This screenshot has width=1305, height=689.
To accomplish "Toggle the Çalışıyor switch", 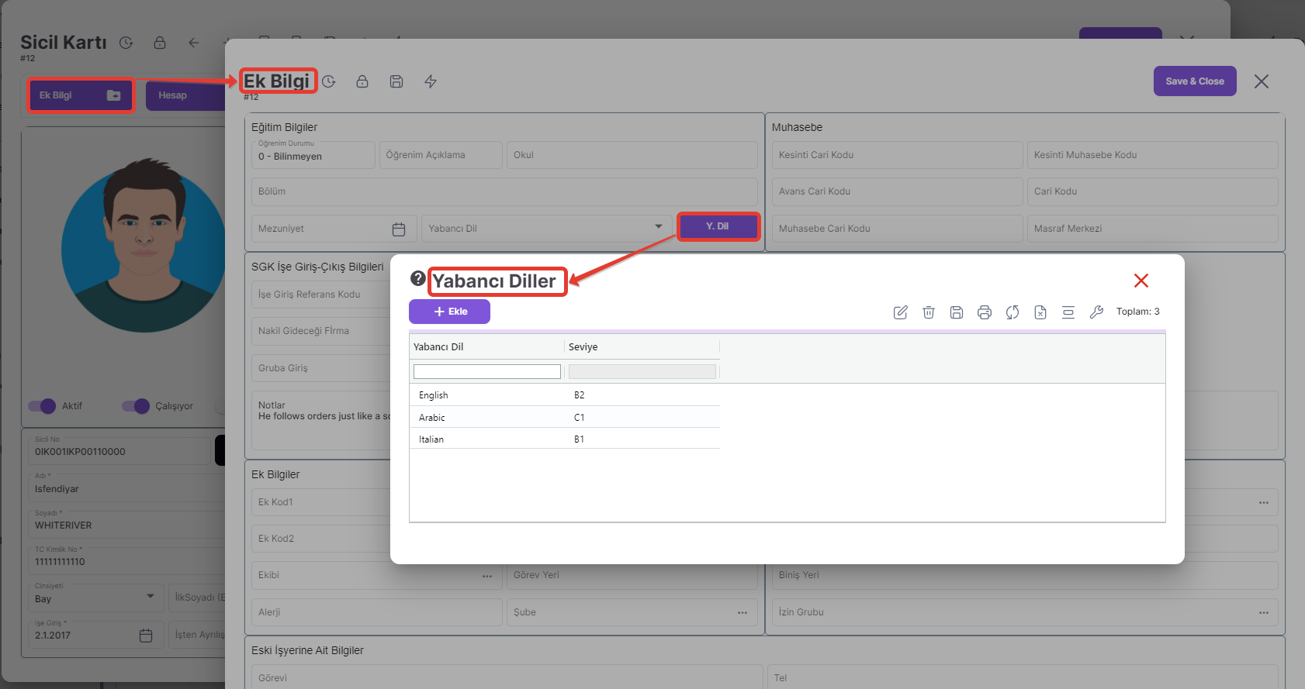I will tap(135, 406).
